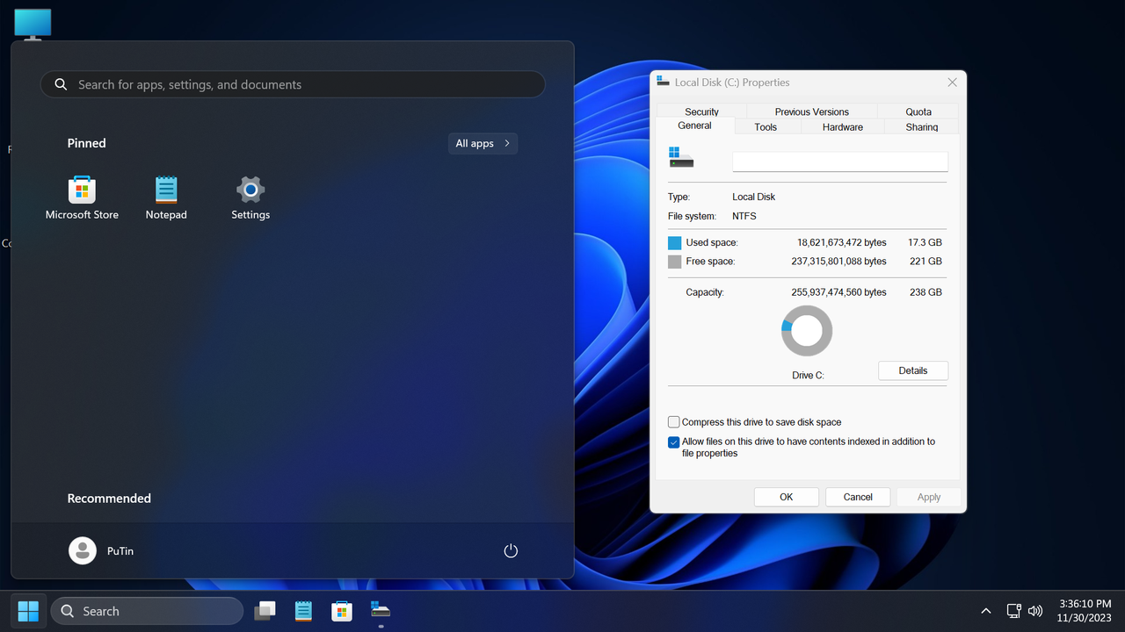Click the power button in Start menu
This screenshot has height=632, width=1125.
coord(511,550)
